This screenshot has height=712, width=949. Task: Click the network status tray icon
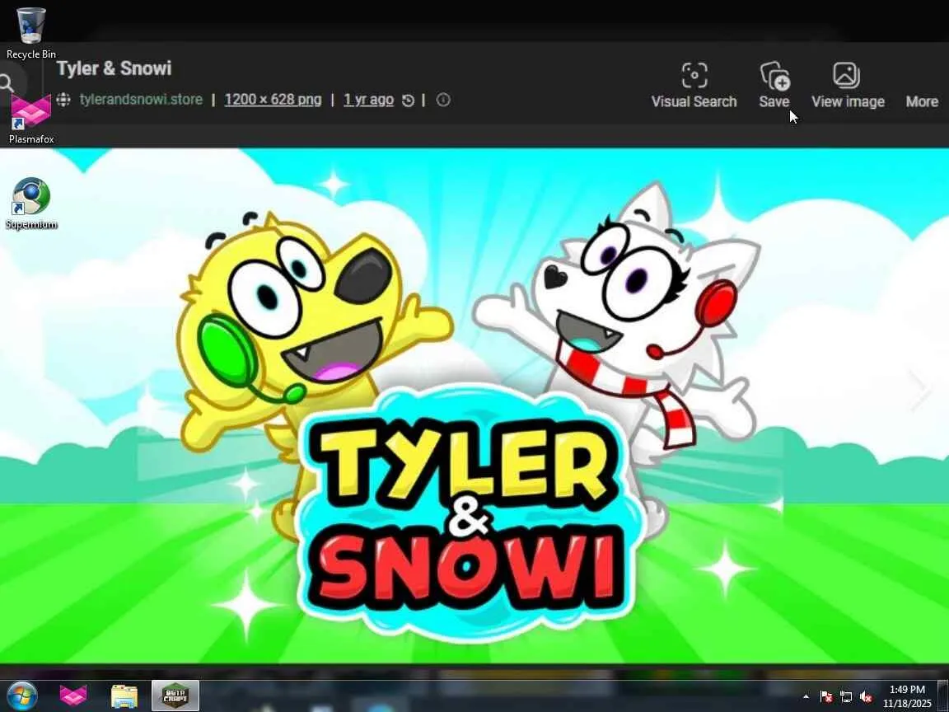click(846, 697)
